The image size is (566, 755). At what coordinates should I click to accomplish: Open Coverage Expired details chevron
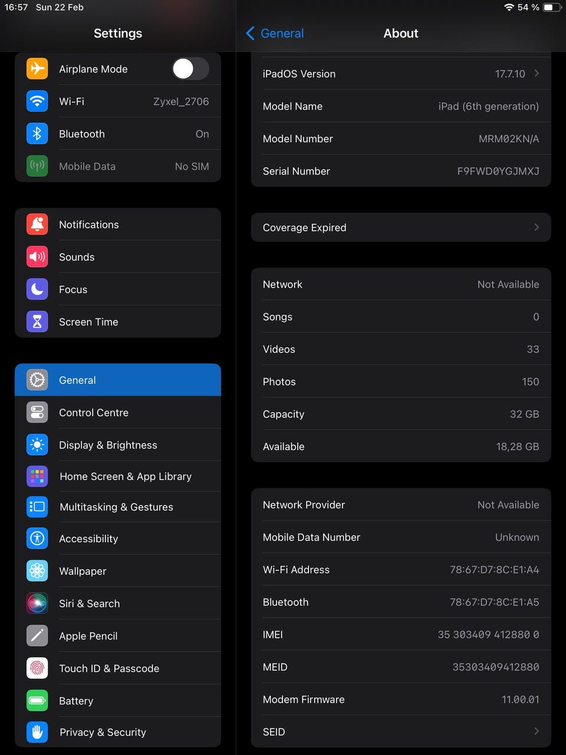point(537,227)
